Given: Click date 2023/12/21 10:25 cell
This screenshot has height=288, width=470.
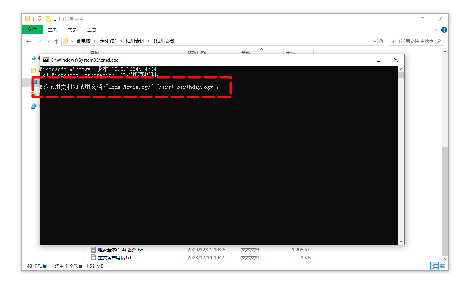Looking at the screenshot, I should (x=206, y=250).
